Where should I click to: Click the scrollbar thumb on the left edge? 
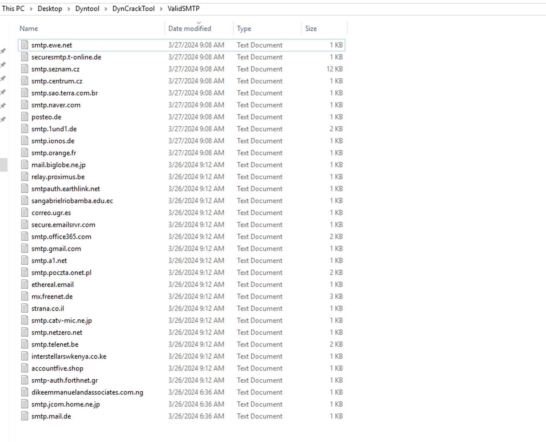point(3,165)
